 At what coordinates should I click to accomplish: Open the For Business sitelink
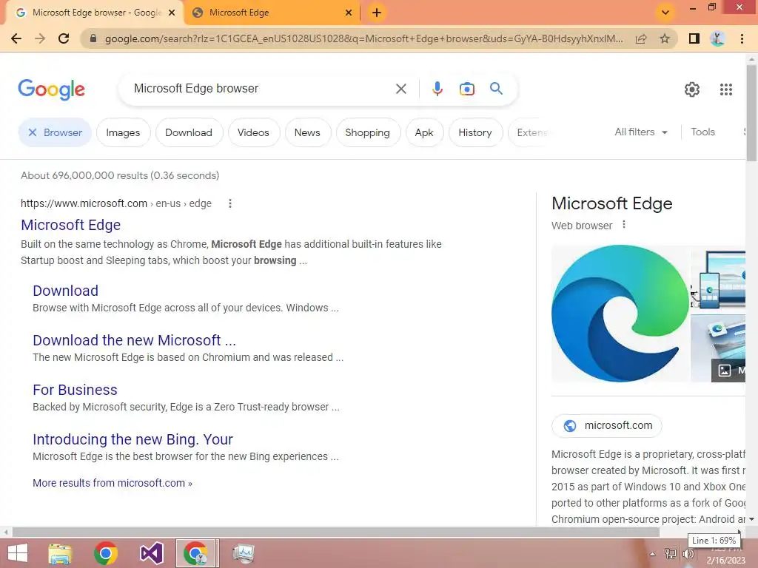[x=75, y=390]
